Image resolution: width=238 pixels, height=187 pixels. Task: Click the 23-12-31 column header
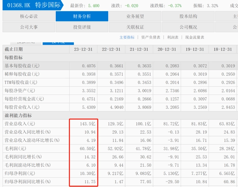coord(83,49)
